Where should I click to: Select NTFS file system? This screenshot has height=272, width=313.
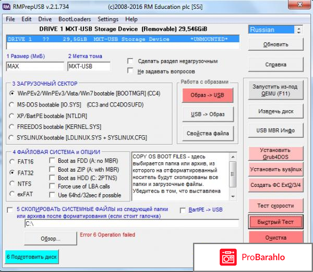pyautogui.click(x=12, y=183)
